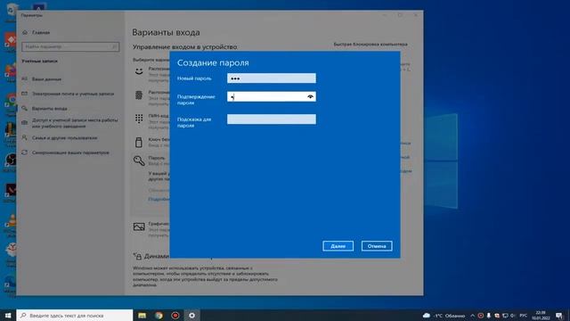
Task: Open File Explorer from the taskbar
Action: pyautogui.click(x=142, y=315)
